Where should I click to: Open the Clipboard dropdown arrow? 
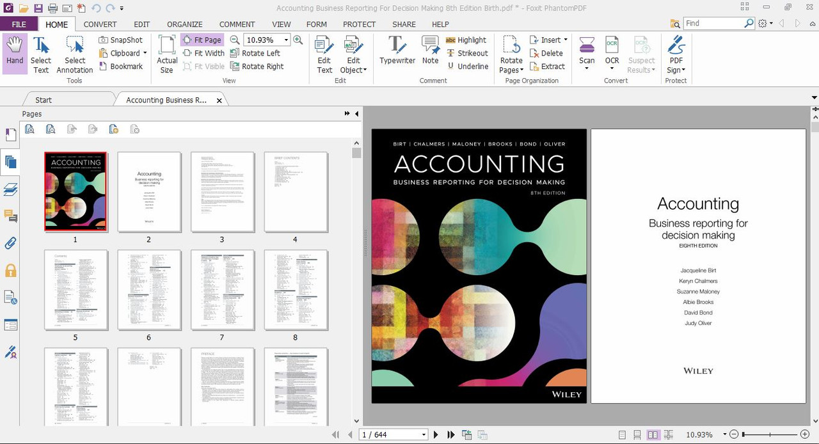coord(145,53)
